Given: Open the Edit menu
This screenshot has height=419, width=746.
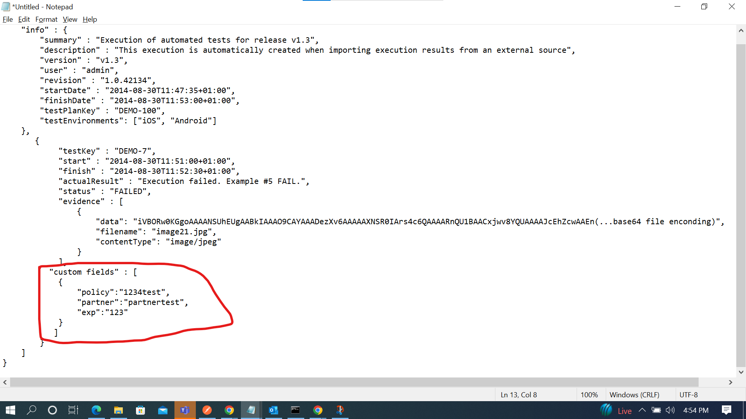Looking at the screenshot, I should pyautogui.click(x=24, y=19).
